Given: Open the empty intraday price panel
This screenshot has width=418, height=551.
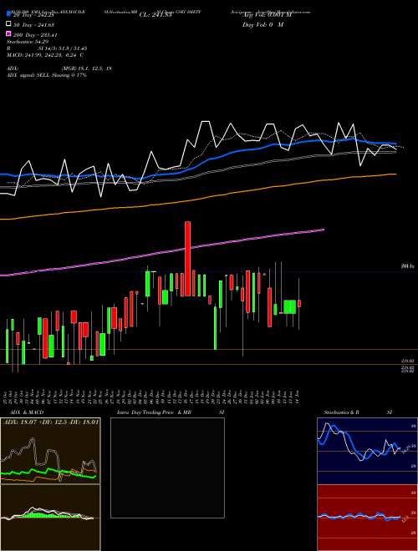Looking at the screenshot, I should click(167, 468).
